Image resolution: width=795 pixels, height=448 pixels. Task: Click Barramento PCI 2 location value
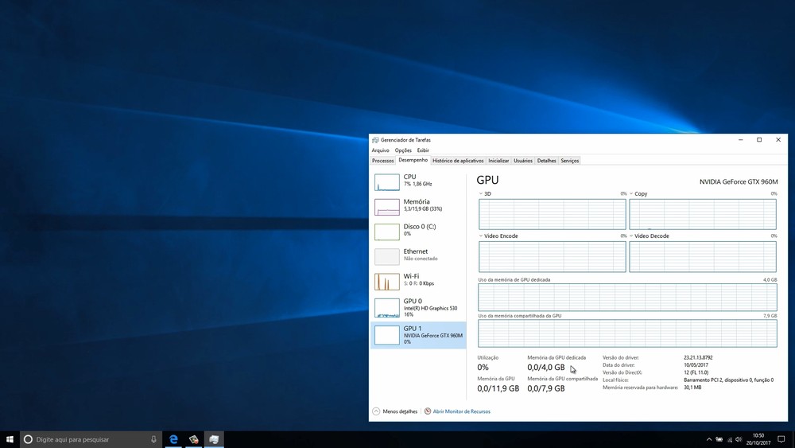tap(728, 380)
